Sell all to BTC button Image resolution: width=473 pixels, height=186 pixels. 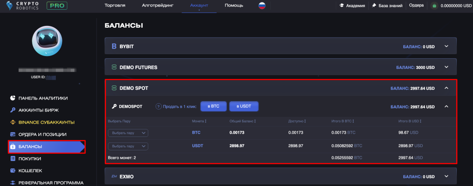213,106
